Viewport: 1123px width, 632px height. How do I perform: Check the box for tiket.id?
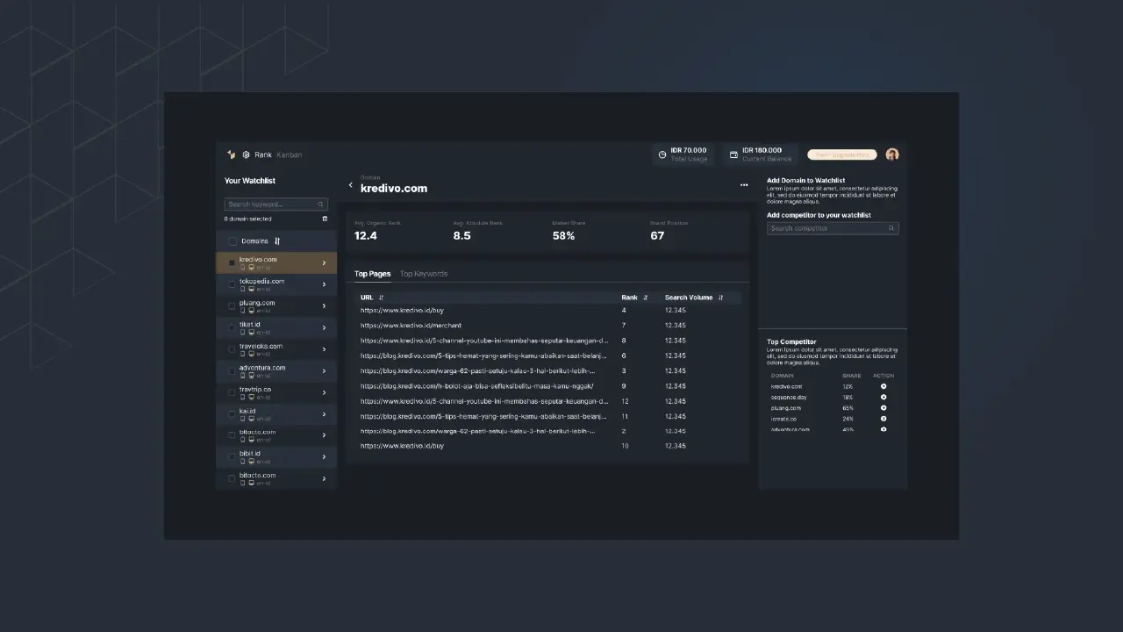tap(232, 327)
